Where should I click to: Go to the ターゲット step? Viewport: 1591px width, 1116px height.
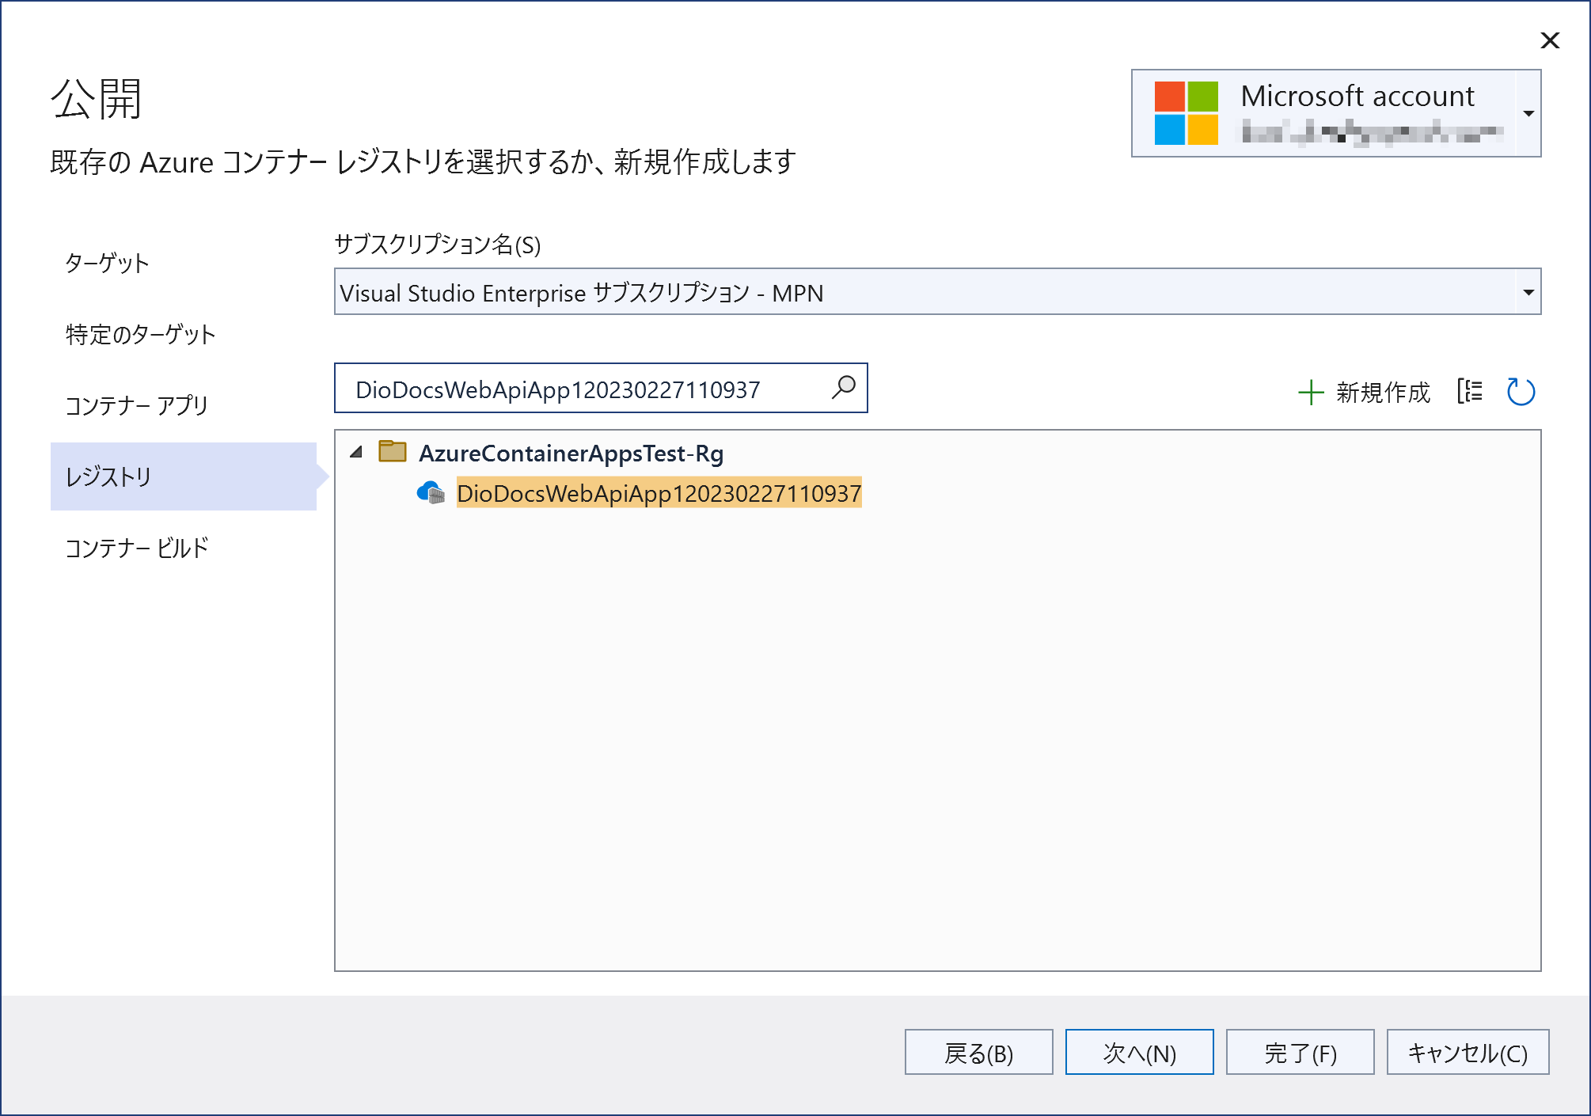[x=107, y=263]
